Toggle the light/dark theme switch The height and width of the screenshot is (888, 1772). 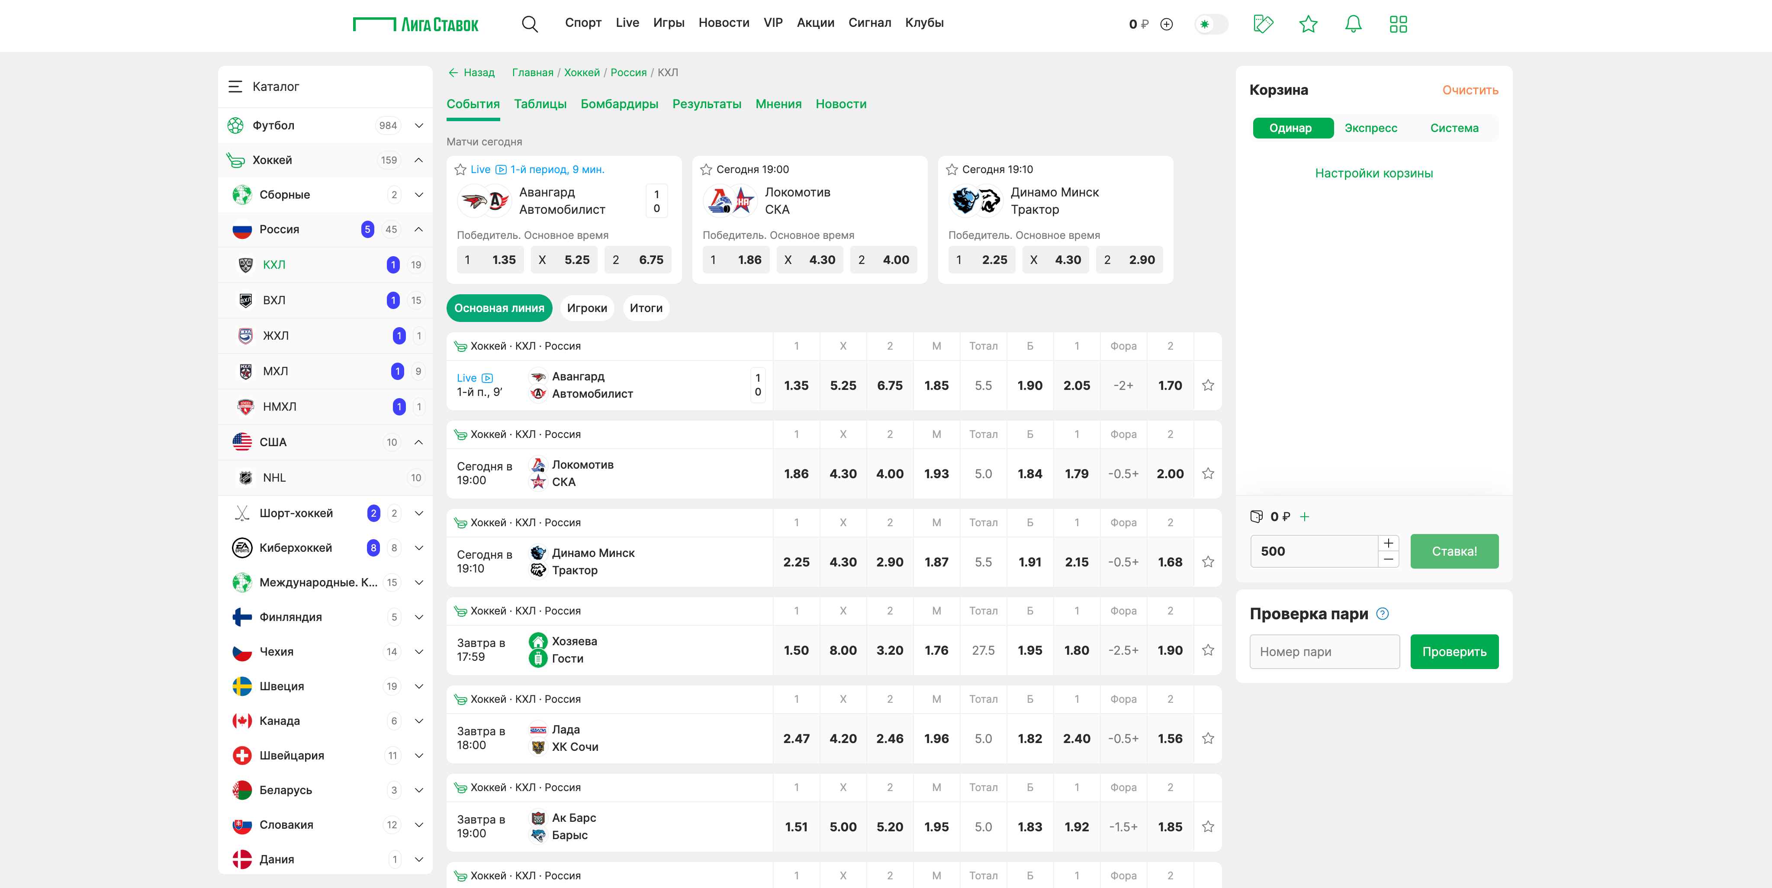click(x=1211, y=24)
